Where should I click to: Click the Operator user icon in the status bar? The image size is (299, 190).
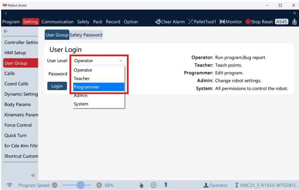[206, 185]
